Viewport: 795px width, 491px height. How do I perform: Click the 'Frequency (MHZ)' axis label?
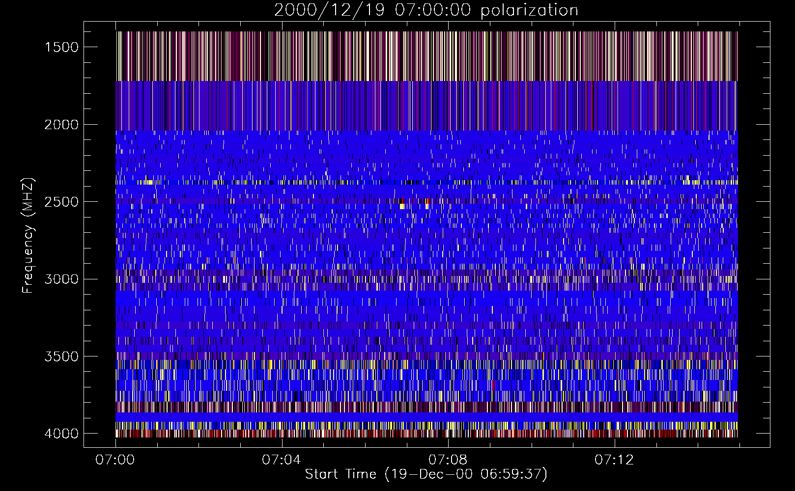(x=28, y=236)
